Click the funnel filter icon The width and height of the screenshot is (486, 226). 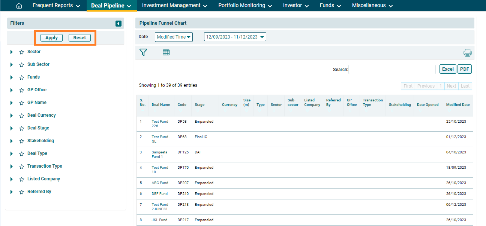pos(143,52)
